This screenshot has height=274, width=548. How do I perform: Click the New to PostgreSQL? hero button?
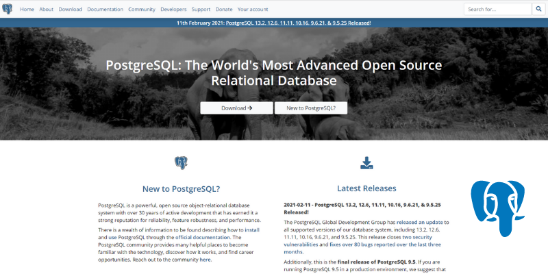[x=311, y=108]
